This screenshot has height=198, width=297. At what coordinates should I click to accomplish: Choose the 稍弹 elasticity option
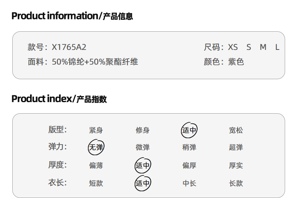click(189, 148)
